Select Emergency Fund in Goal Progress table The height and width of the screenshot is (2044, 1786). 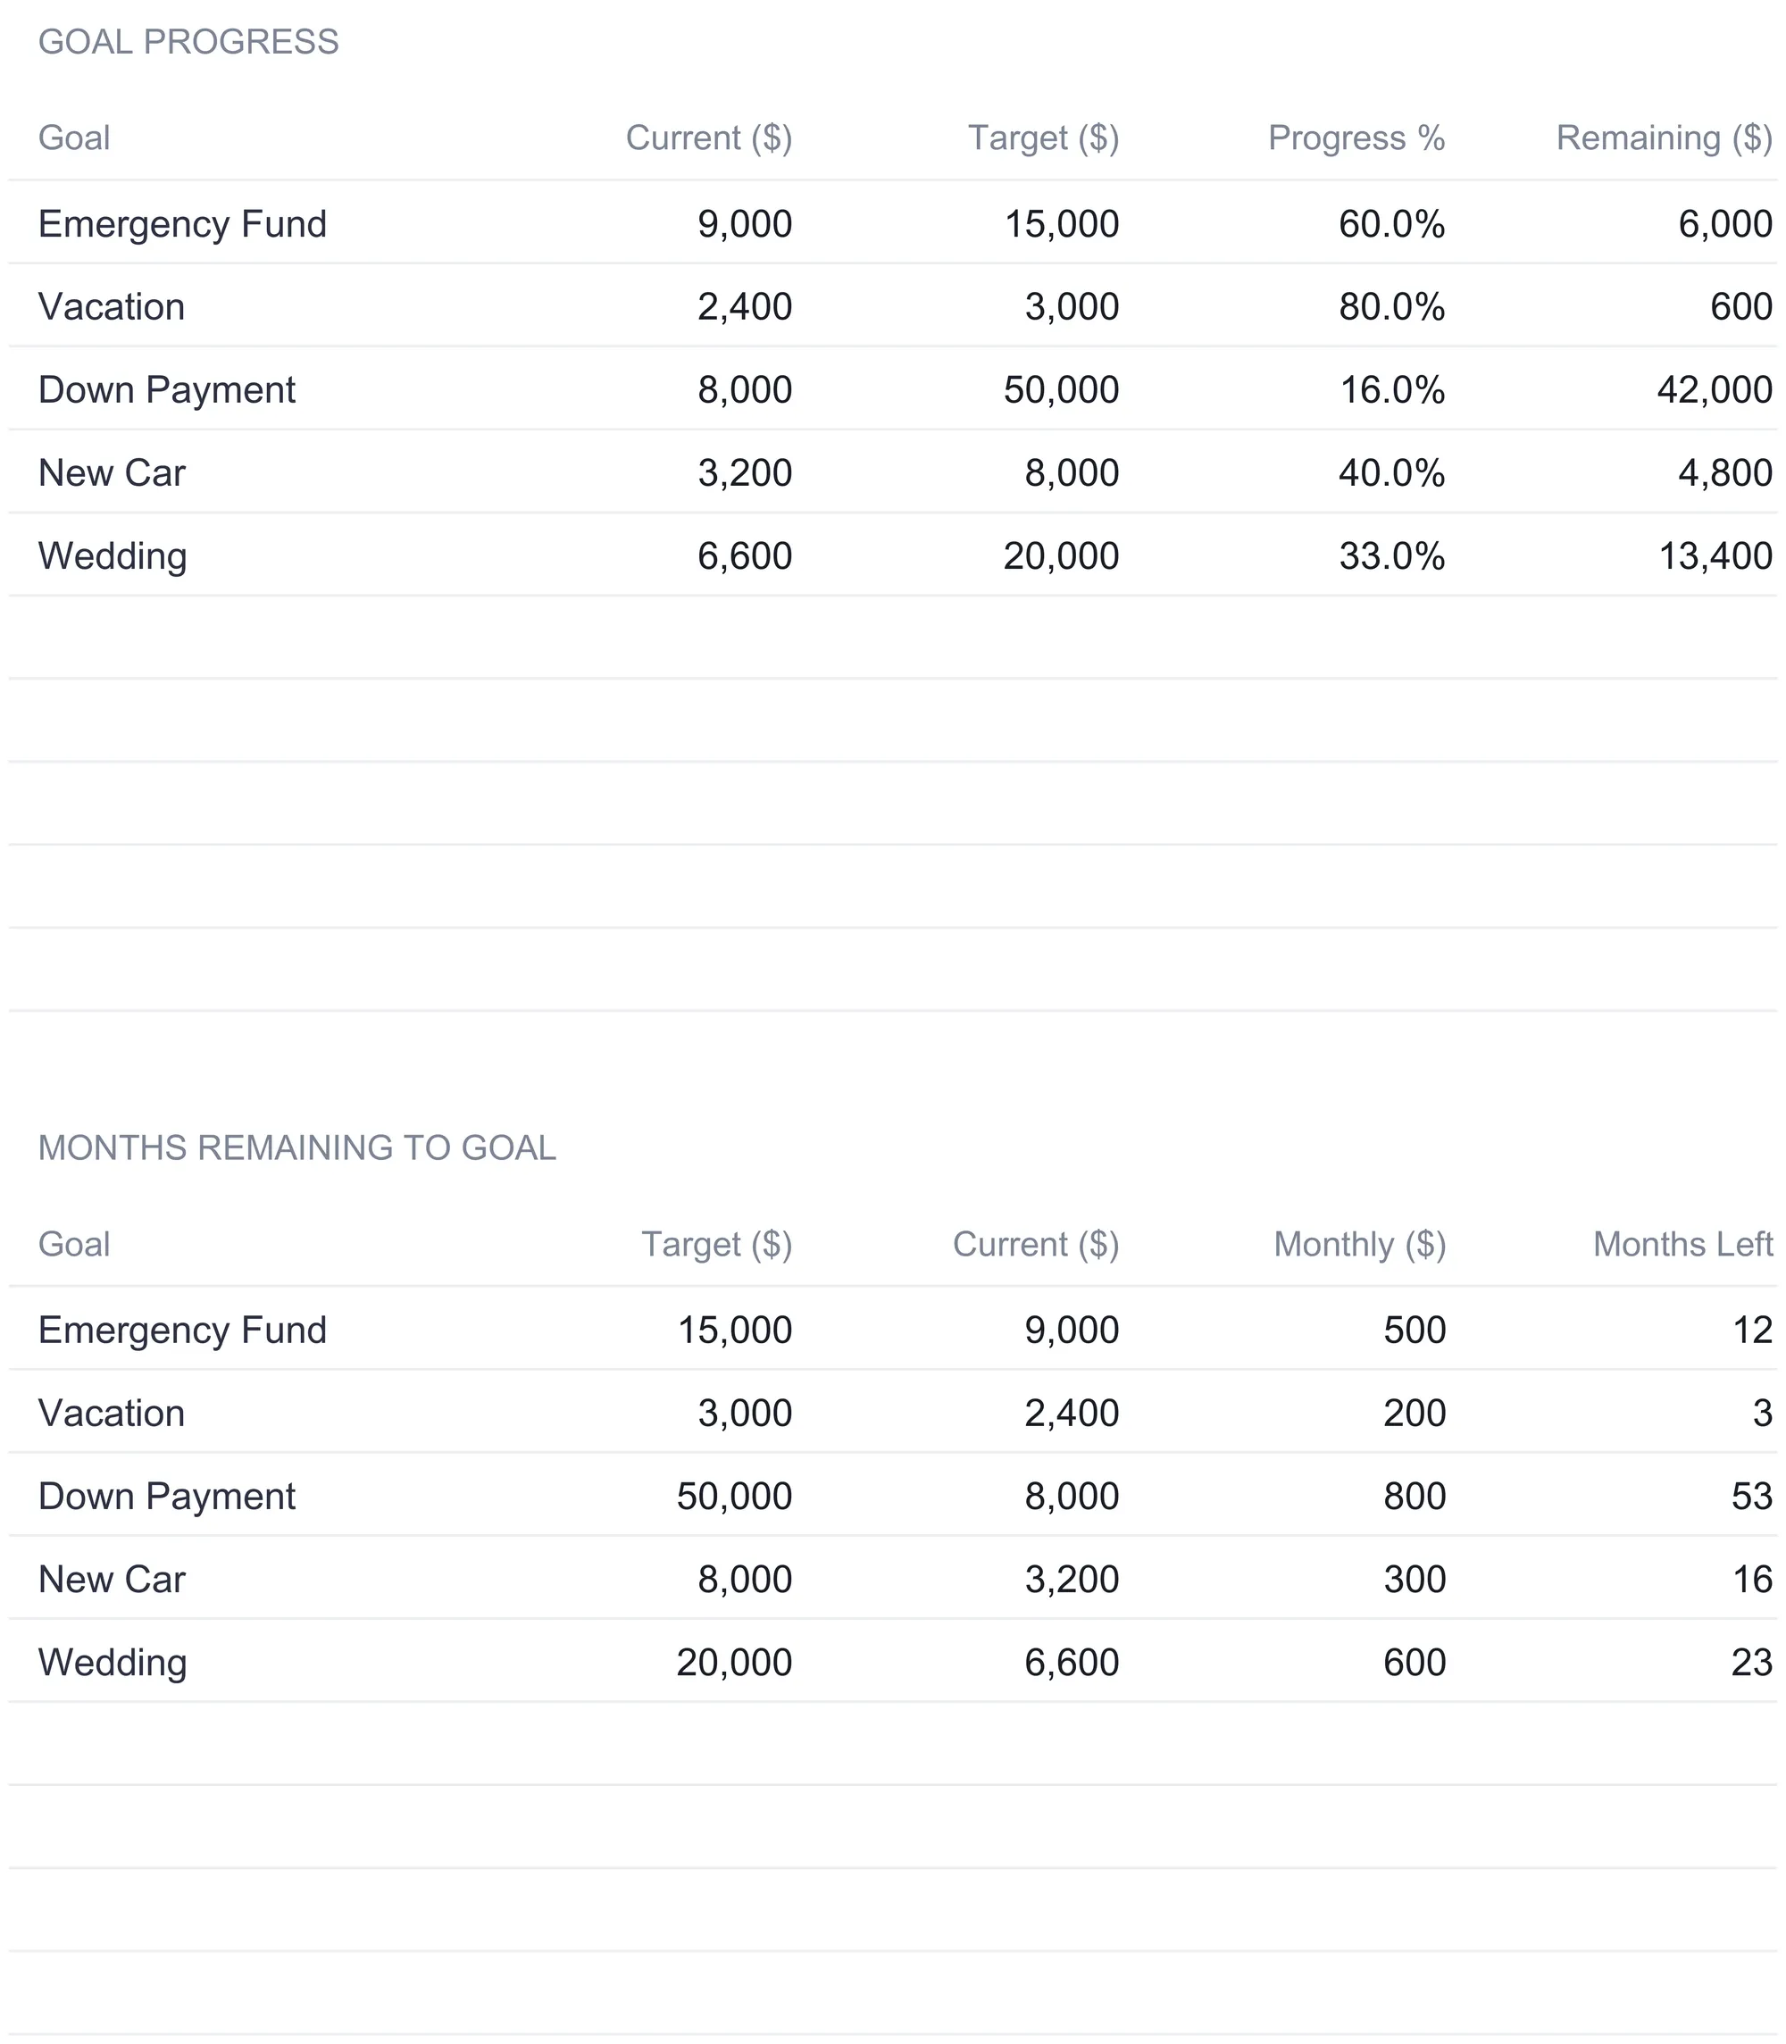click(182, 225)
